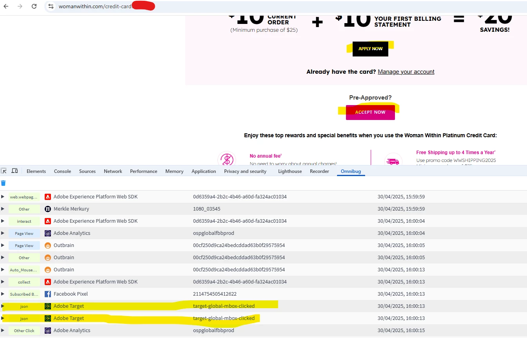Reload the current page
The height and width of the screenshot is (338, 527).
click(x=34, y=6)
